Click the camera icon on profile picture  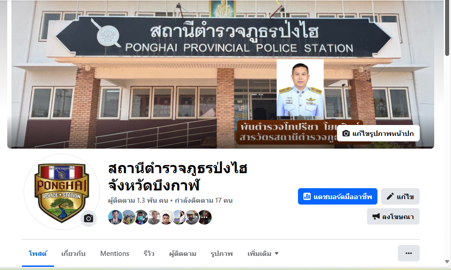(89, 219)
